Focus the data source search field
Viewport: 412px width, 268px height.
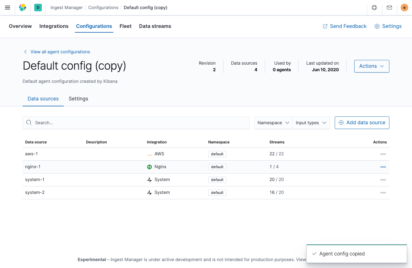[x=136, y=123]
